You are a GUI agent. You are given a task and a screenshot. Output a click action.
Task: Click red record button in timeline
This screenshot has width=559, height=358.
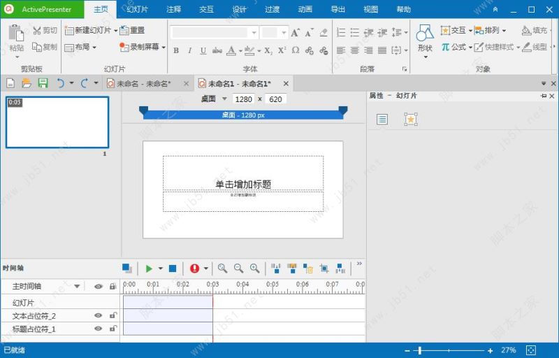195,268
